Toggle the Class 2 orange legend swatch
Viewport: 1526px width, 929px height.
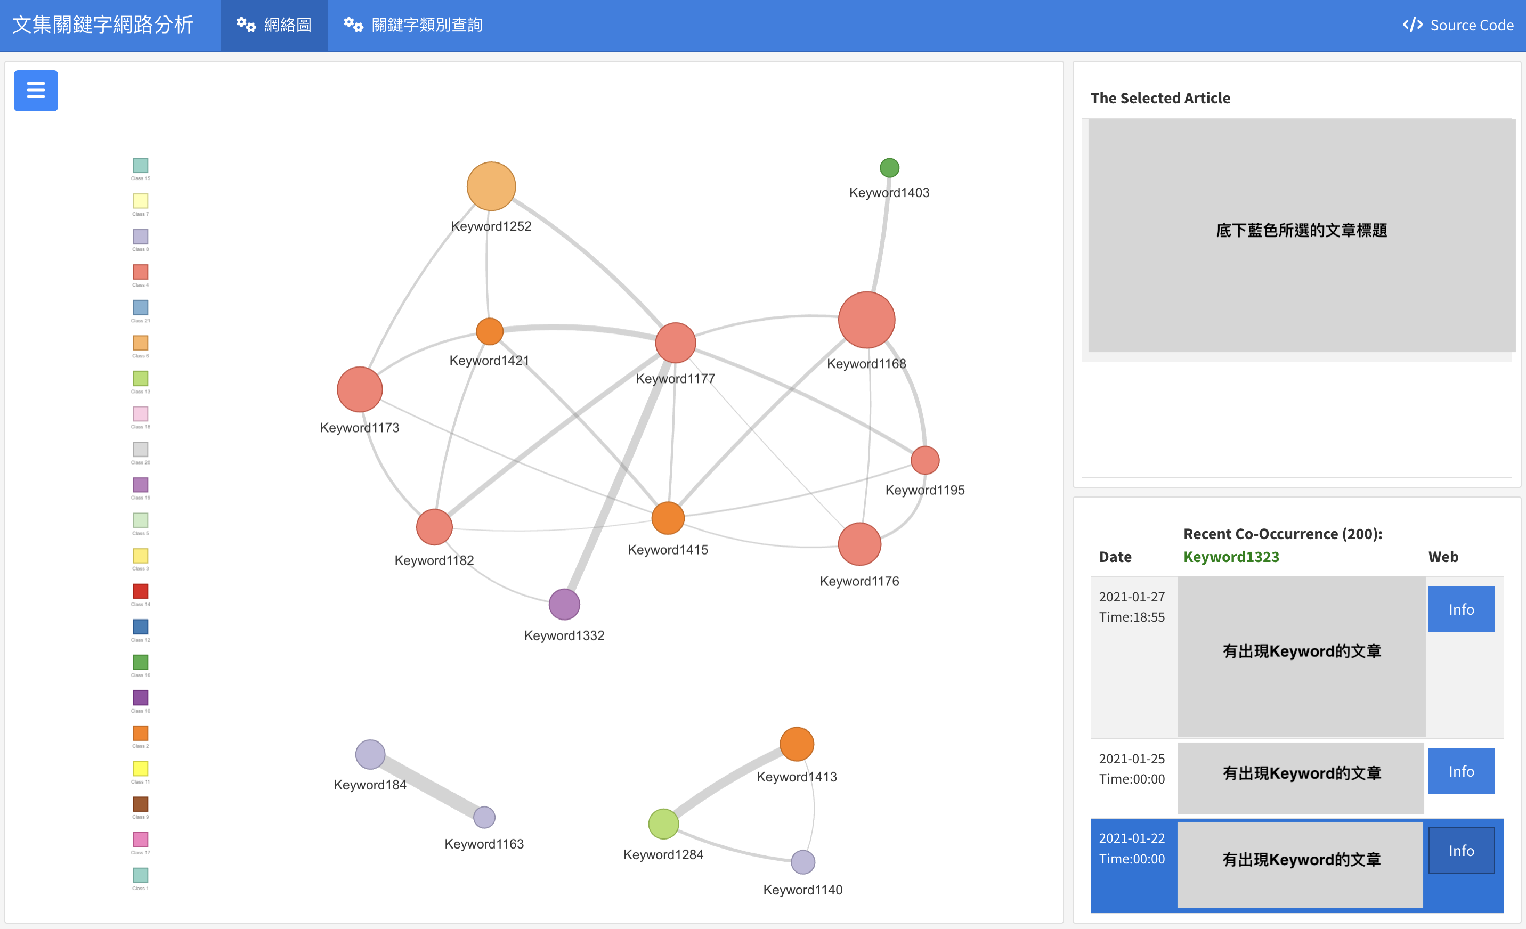pyautogui.click(x=140, y=732)
